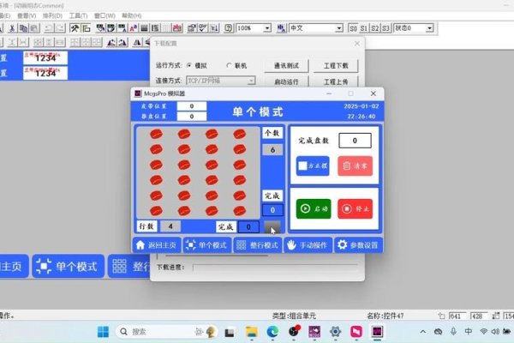Click the Redo toolbar icon
The image size is (514, 343).
(60, 28)
